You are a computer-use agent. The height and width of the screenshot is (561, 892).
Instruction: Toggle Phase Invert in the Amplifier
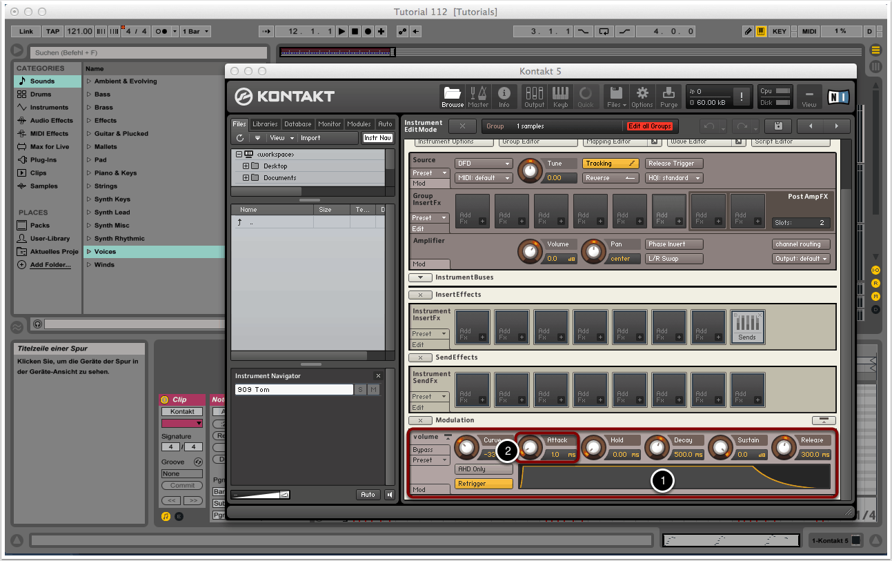click(x=674, y=244)
